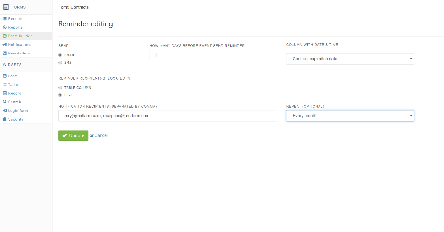The height and width of the screenshot is (232, 444).
Task: Open the Repeat 'Every month' dropdown
Action: 350,116
